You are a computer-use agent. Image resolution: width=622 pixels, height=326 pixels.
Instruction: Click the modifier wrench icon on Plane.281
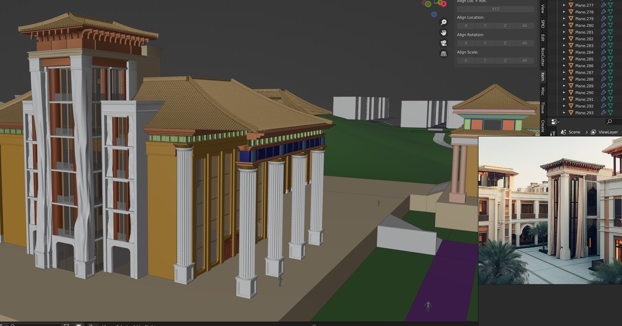(604, 32)
